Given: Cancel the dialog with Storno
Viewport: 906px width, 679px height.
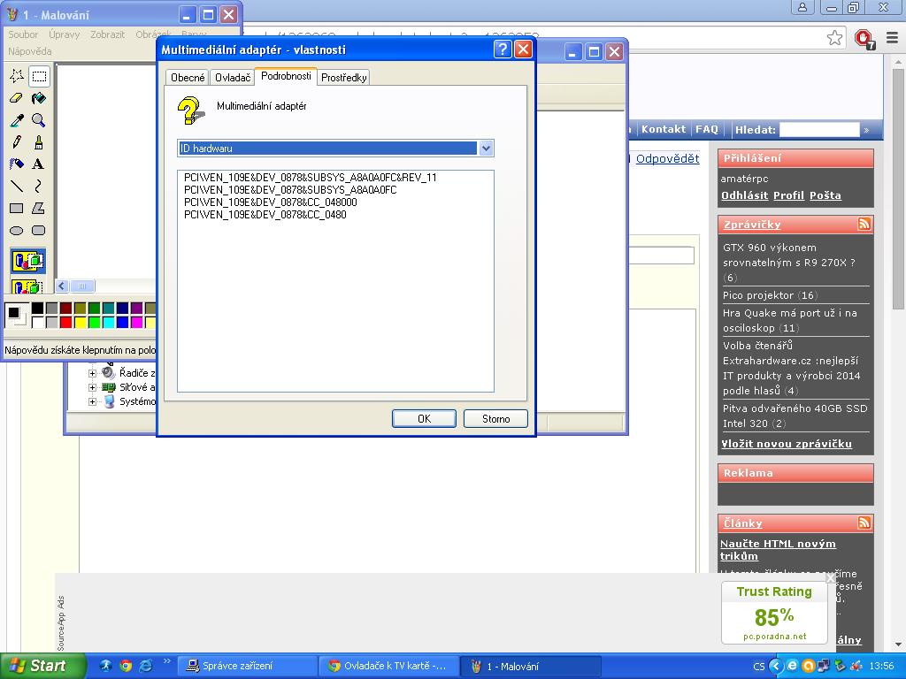Looking at the screenshot, I should pyautogui.click(x=495, y=418).
